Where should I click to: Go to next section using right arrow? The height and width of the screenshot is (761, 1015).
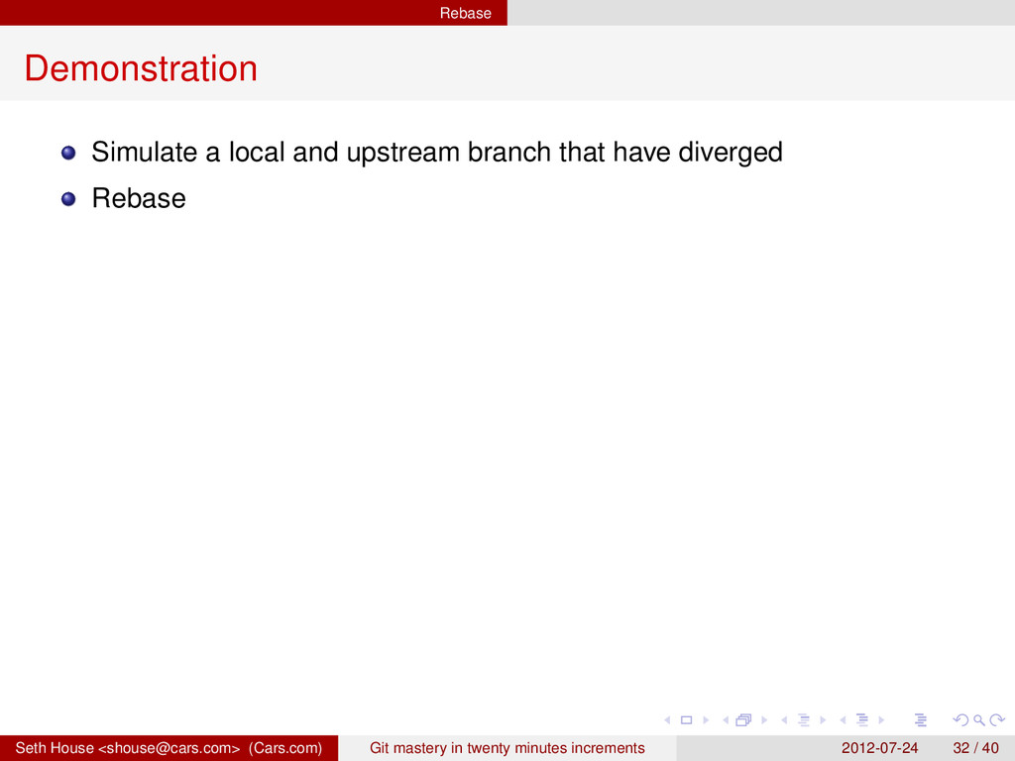point(881,720)
